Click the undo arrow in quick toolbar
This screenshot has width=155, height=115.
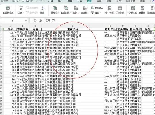click(x=32, y=1)
